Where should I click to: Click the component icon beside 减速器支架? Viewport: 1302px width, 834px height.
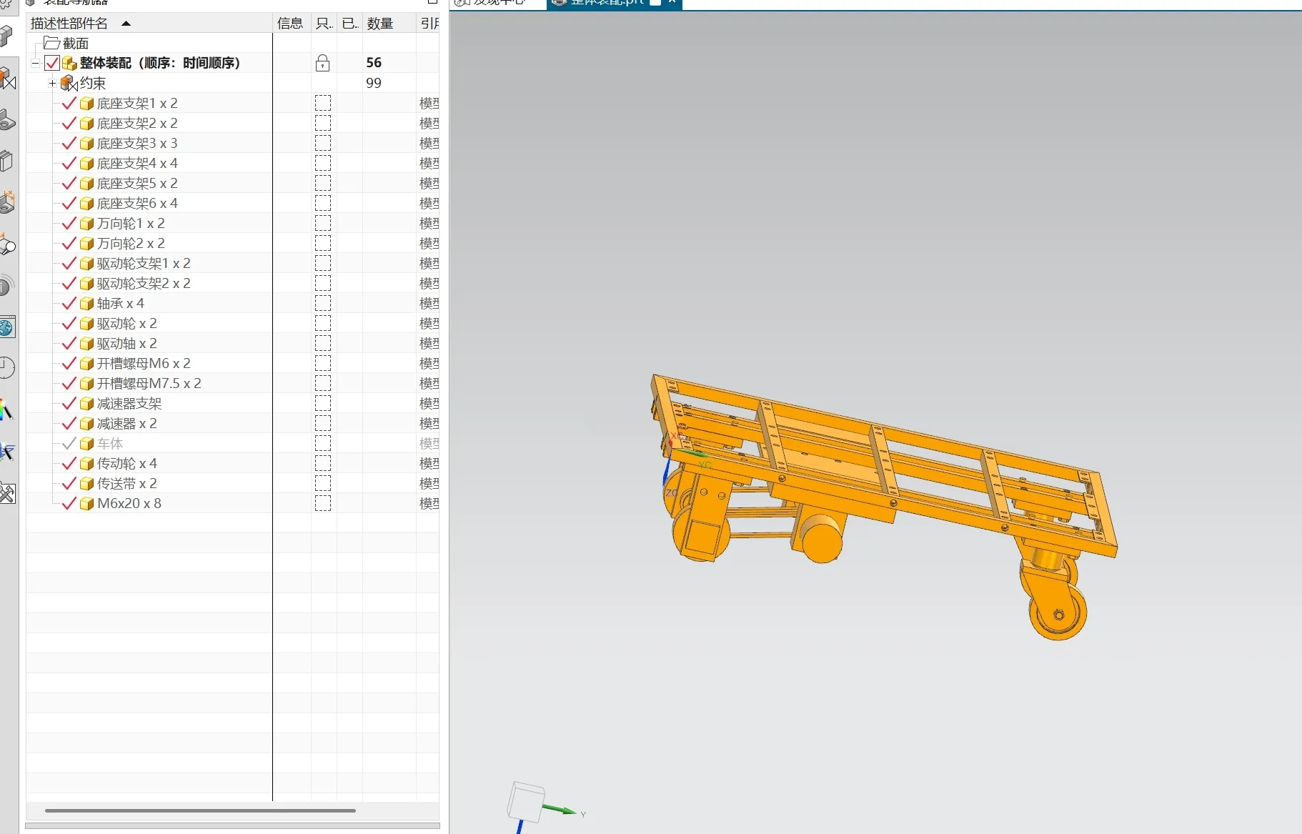(86, 403)
